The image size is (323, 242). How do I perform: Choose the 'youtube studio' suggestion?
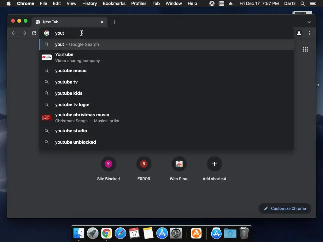(167, 131)
